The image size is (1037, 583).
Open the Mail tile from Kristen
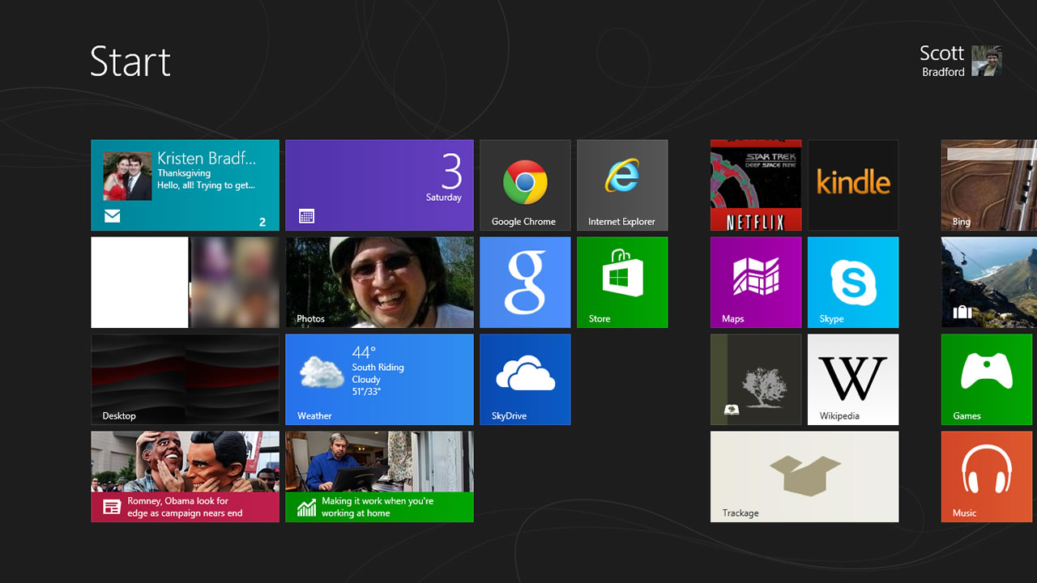(x=185, y=185)
